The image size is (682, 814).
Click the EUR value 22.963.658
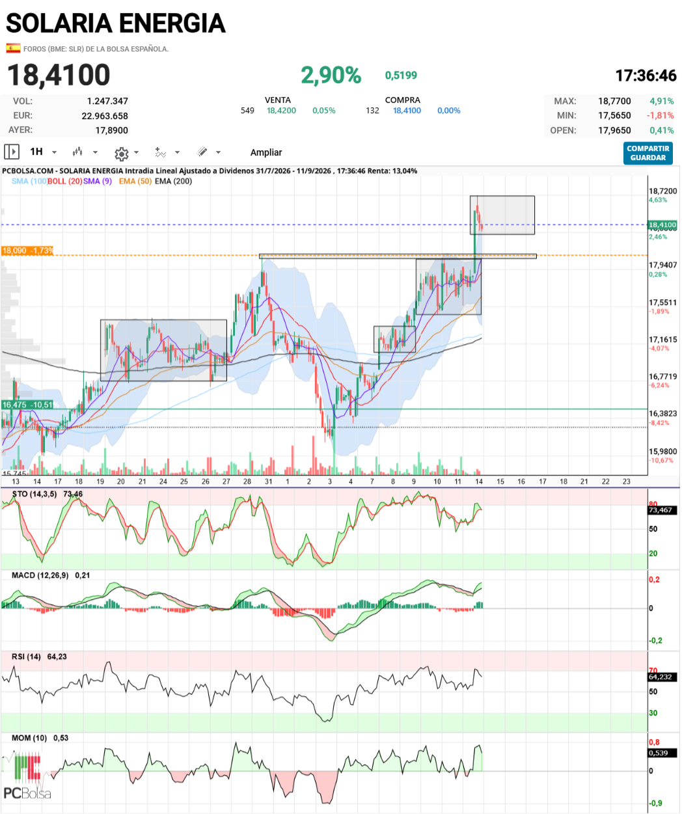tap(105, 116)
